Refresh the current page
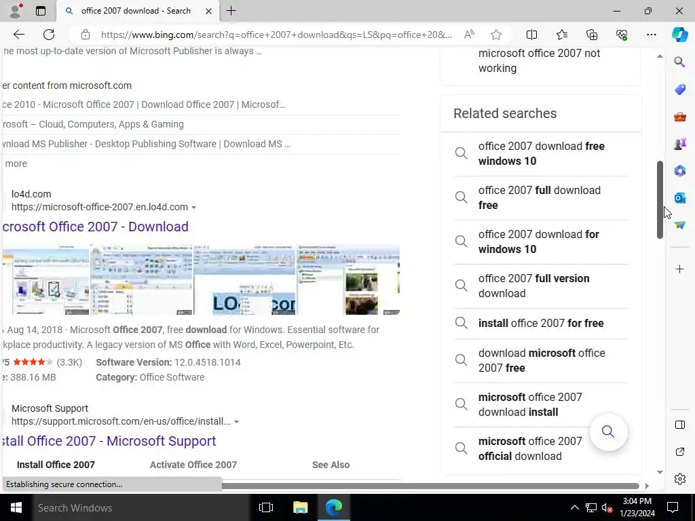 (49, 35)
